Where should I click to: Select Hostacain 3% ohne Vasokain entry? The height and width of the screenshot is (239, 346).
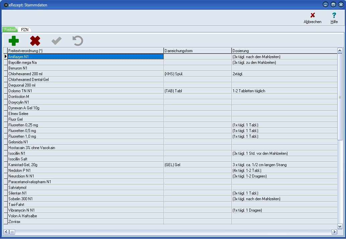pos(86,148)
